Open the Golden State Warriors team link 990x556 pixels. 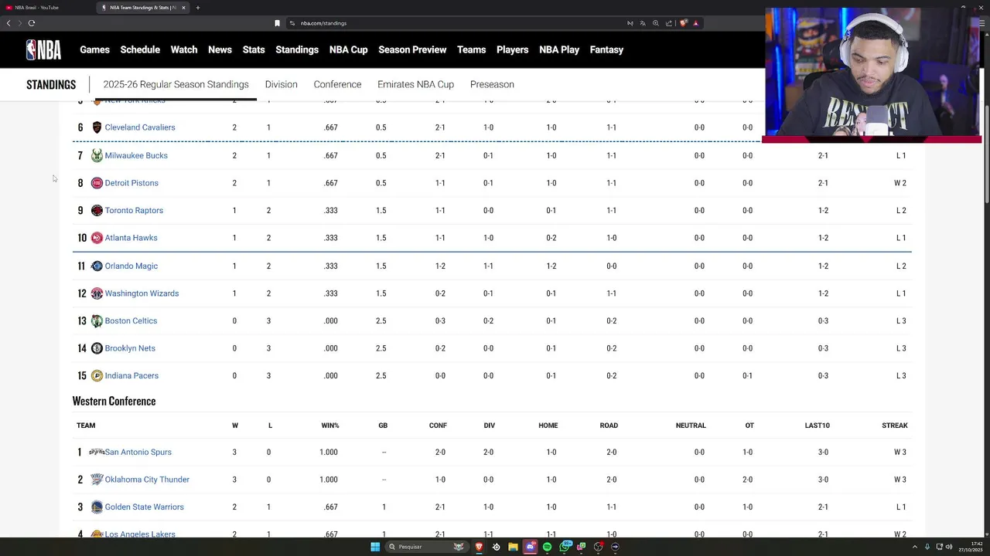[144, 507]
